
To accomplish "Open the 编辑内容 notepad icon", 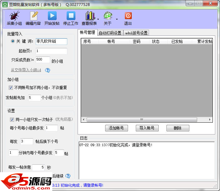I will [x=33, y=18].
